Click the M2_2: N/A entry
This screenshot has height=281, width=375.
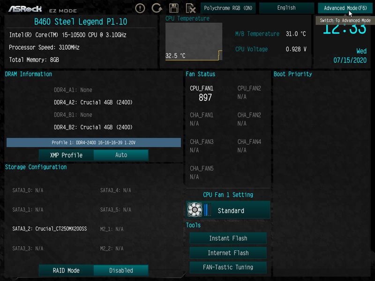pyautogui.click(x=112, y=249)
